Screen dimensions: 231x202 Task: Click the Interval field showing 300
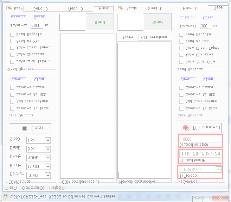point(206,26)
